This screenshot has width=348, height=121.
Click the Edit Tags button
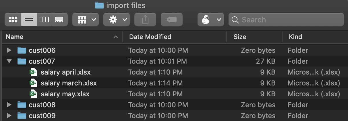[172, 19]
